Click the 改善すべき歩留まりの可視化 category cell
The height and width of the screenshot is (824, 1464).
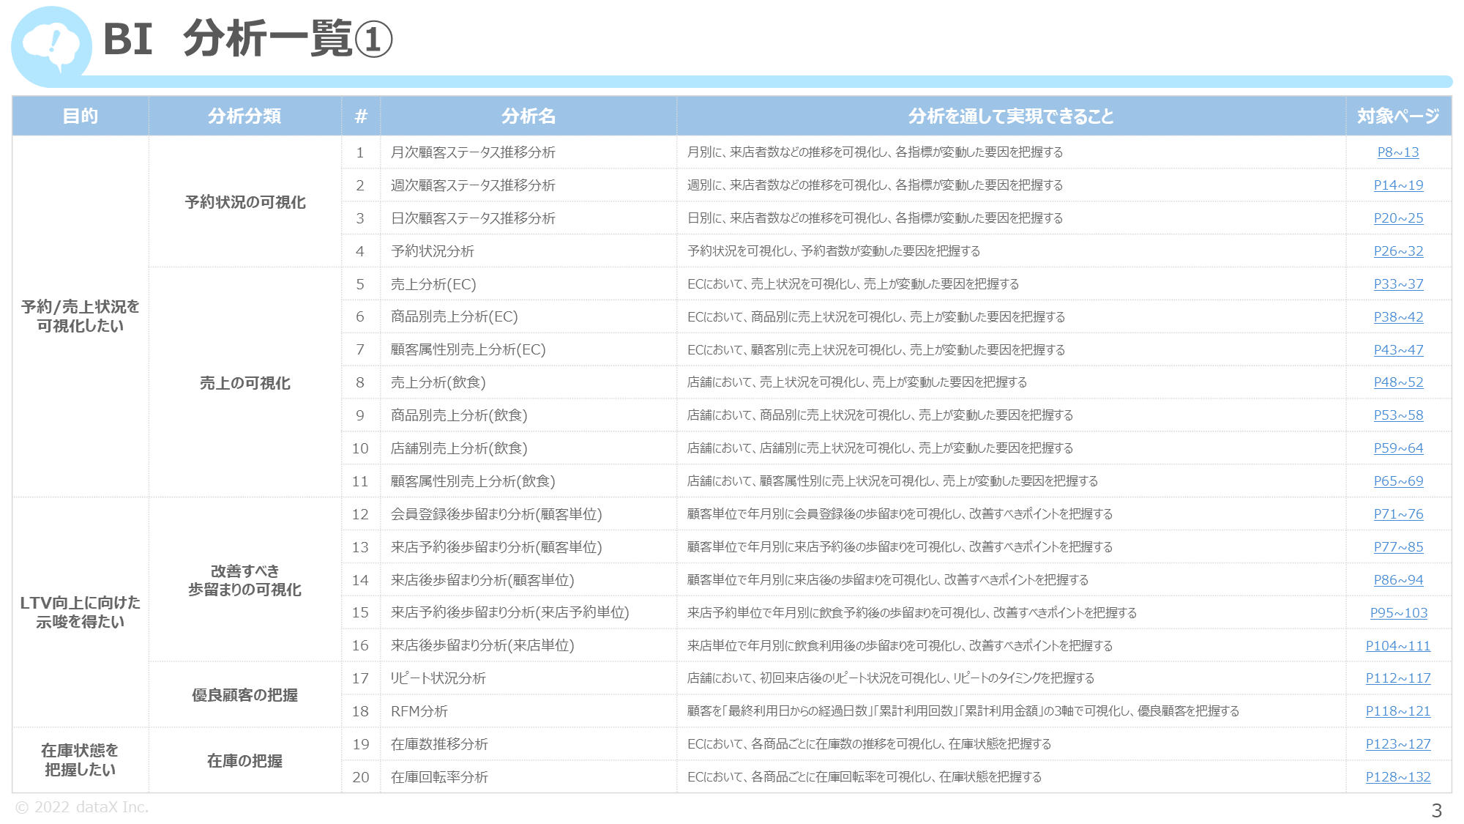pos(245,580)
